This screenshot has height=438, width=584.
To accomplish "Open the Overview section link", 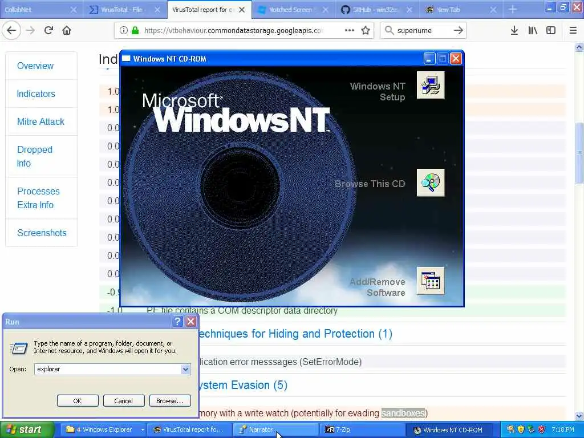I will 35,66.
